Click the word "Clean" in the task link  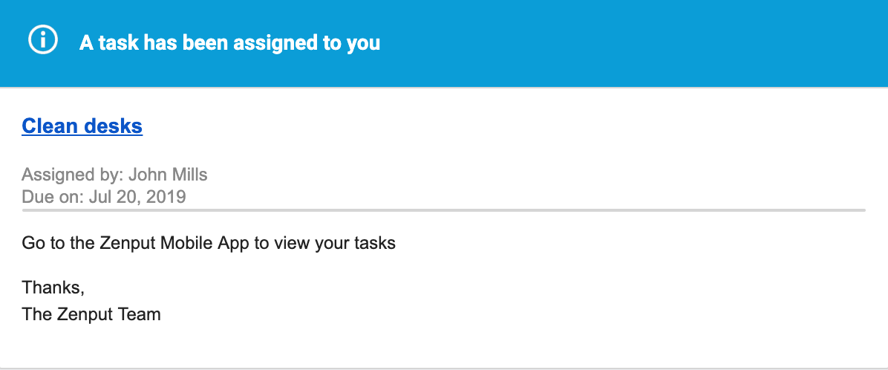point(50,126)
